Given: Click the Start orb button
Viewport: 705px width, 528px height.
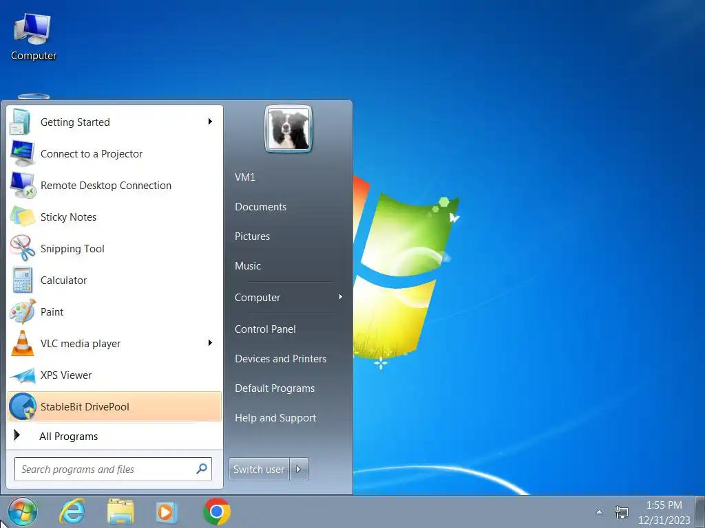Looking at the screenshot, I should point(22,511).
